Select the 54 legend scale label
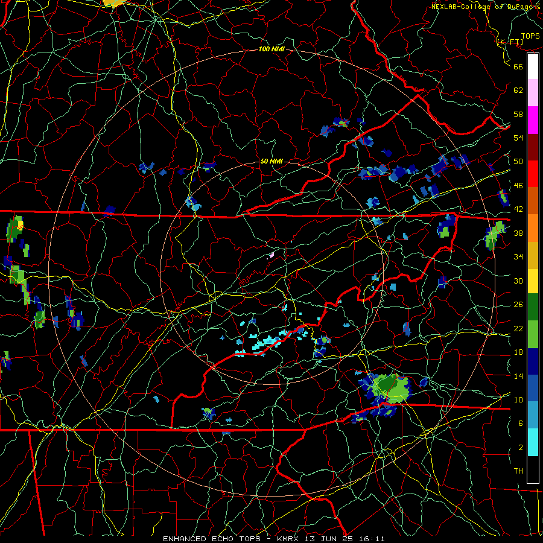 pyautogui.click(x=518, y=138)
